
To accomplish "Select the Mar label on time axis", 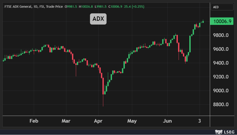I will pyautogui.click(x=66, y=121).
